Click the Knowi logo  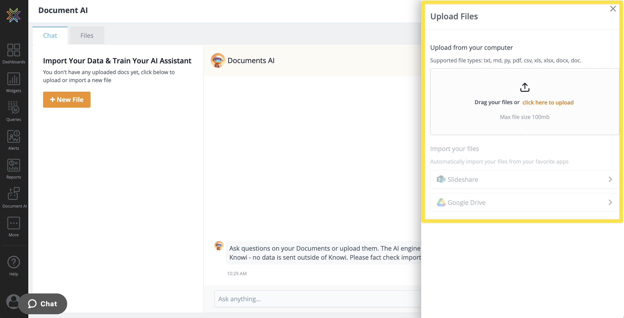pos(14,15)
